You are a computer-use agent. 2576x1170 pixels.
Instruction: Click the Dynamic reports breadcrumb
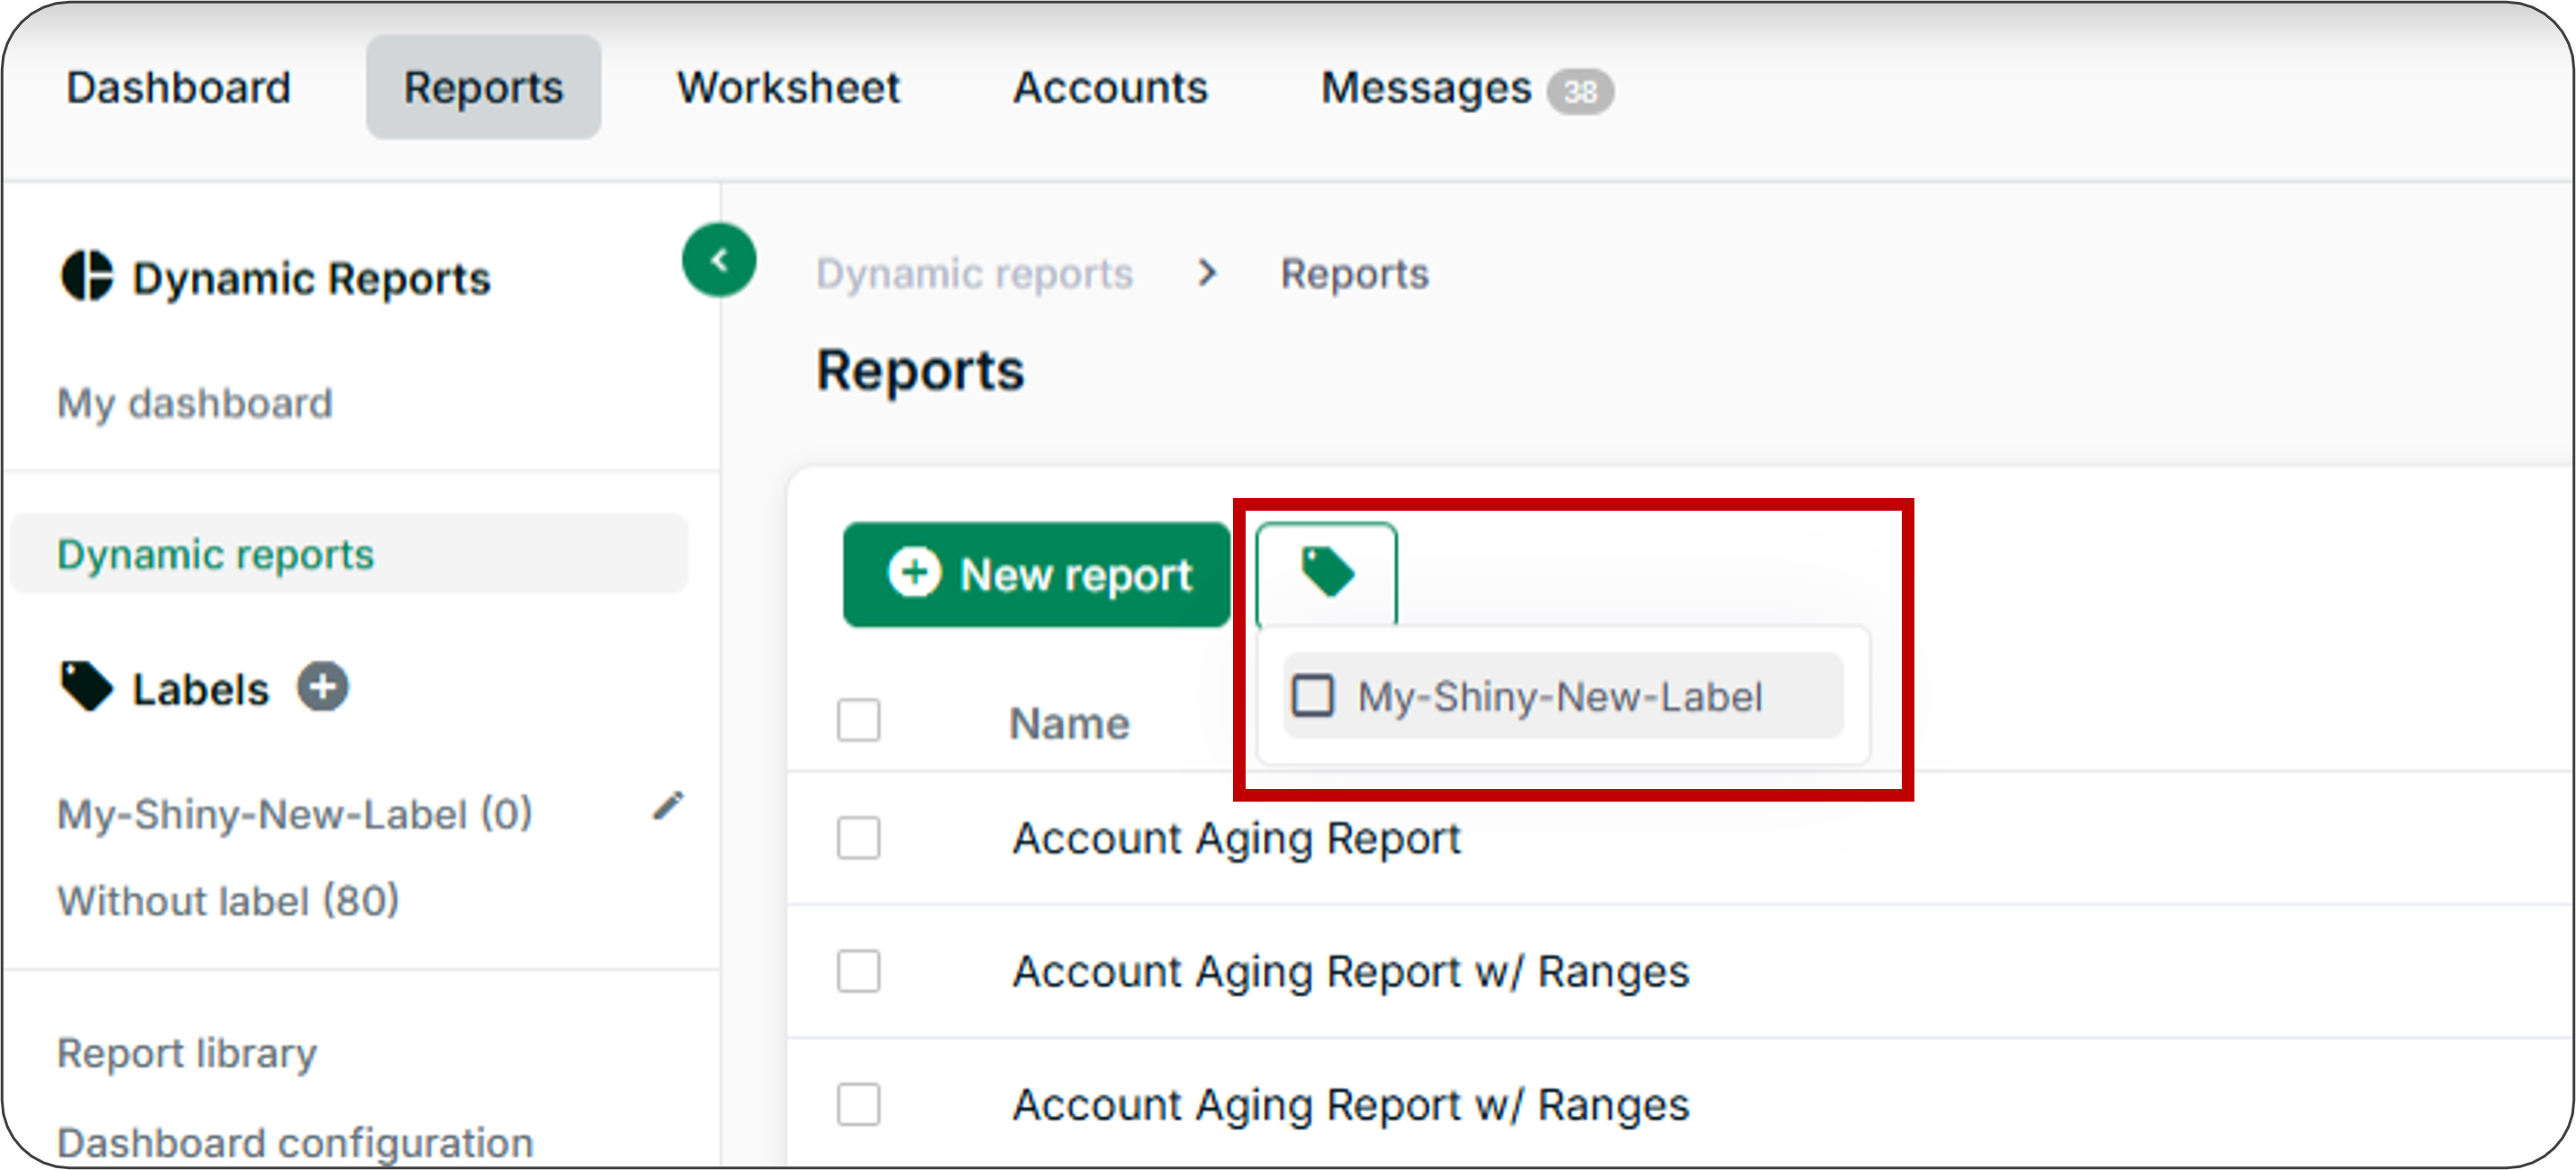coord(974,274)
